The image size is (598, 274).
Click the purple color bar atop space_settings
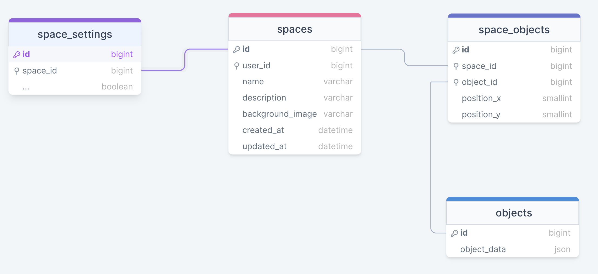click(x=75, y=20)
